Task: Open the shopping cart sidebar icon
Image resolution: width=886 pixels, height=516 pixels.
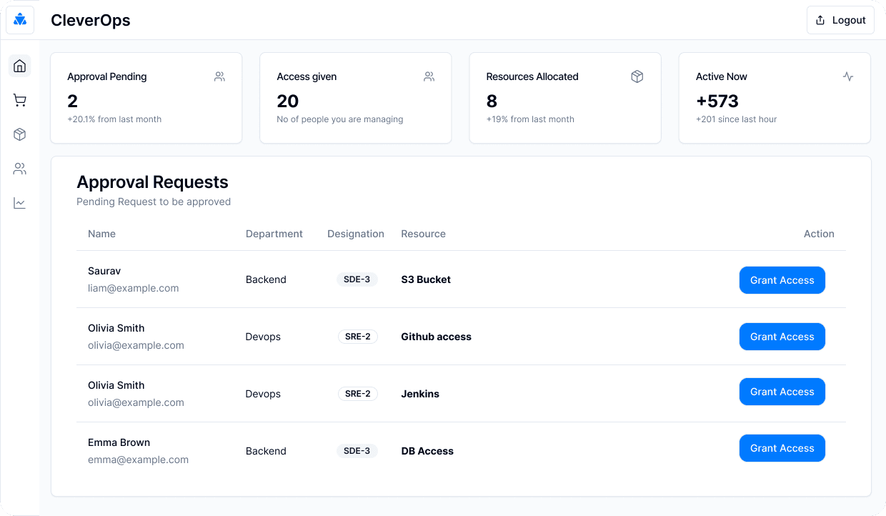Action: [x=20, y=101]
